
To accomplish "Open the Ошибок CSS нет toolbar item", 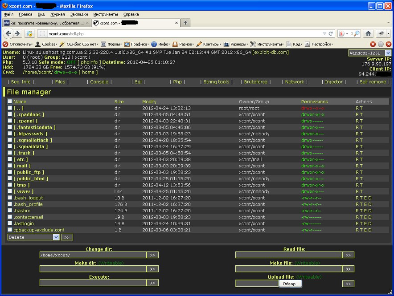I will coord(79,44).
